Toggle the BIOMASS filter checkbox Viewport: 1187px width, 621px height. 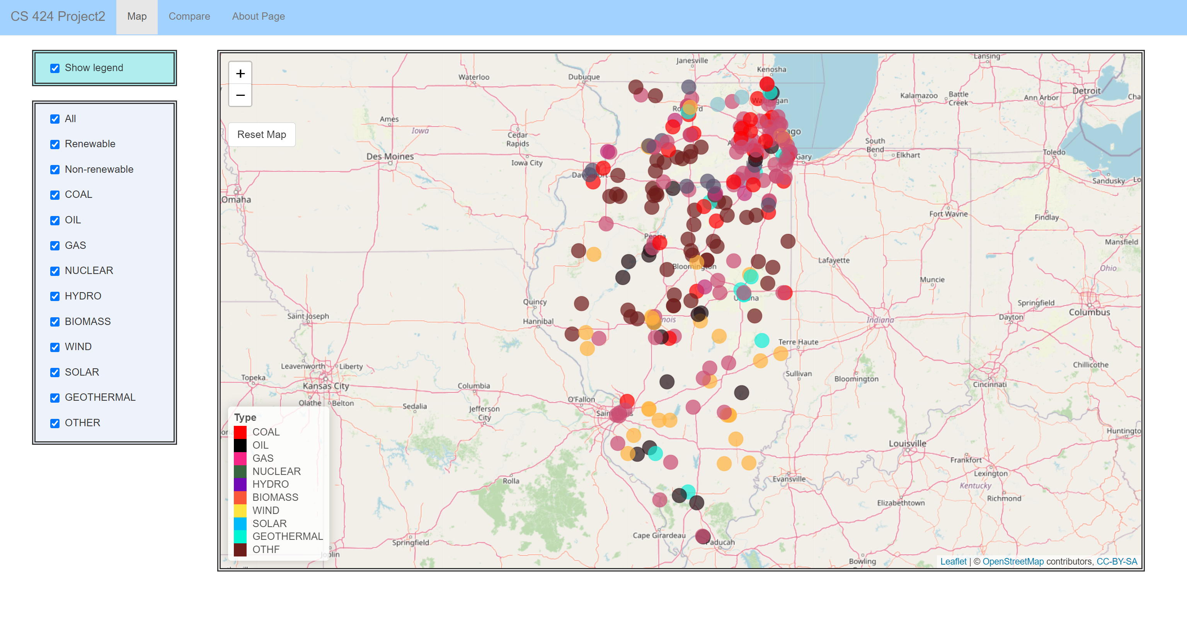55,322
